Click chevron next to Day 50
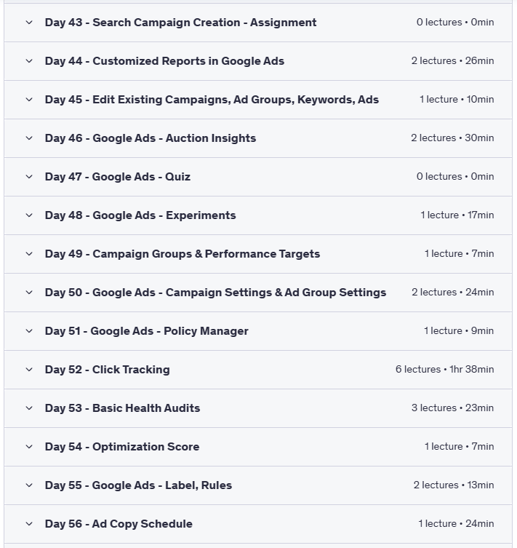 pos(29,293)
